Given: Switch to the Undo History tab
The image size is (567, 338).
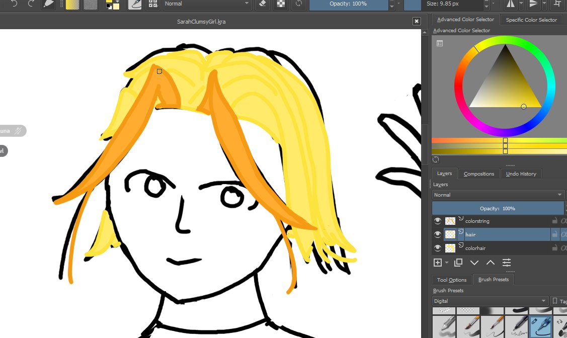Looking at the screenshot, I should [521, 174].
